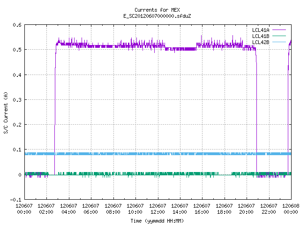Click the 120607 00:00 x-axis tick label
This screenshot has height=225, width=300.
24,209
